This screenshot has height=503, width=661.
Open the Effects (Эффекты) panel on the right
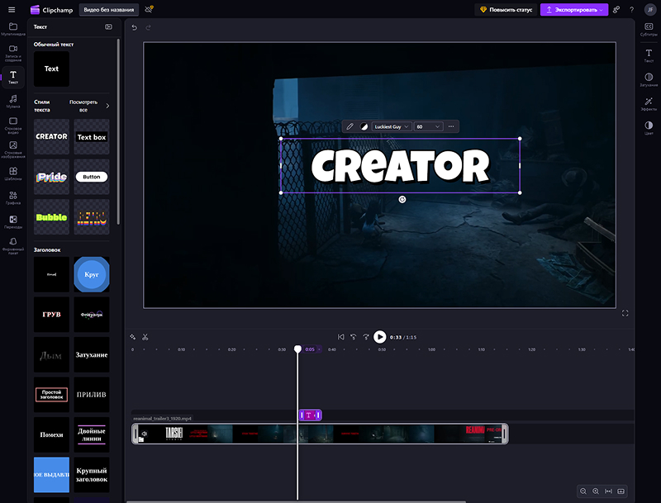[649, 101]
